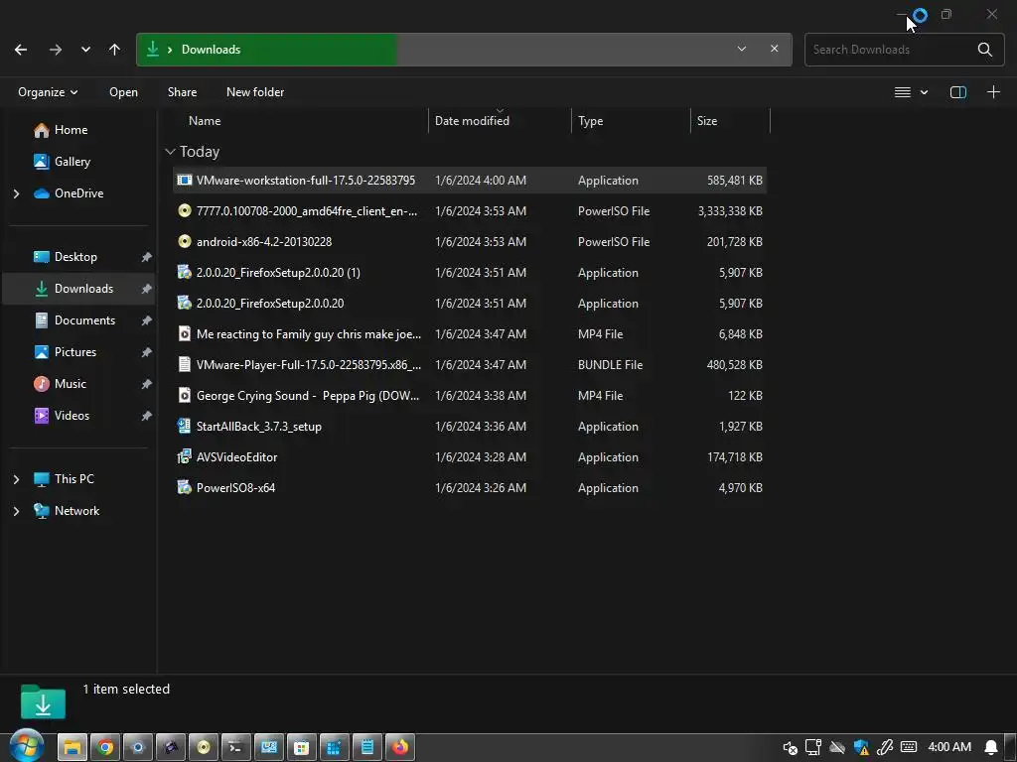Create a New folder
Image resolution: width=1017 pixels, height=762 pixels.
[255, 92]
